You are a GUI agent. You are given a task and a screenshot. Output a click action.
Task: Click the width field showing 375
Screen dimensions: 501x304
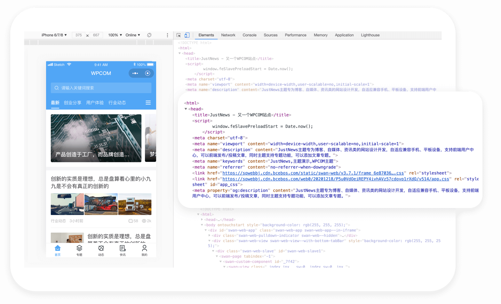(x=79, y=35)
